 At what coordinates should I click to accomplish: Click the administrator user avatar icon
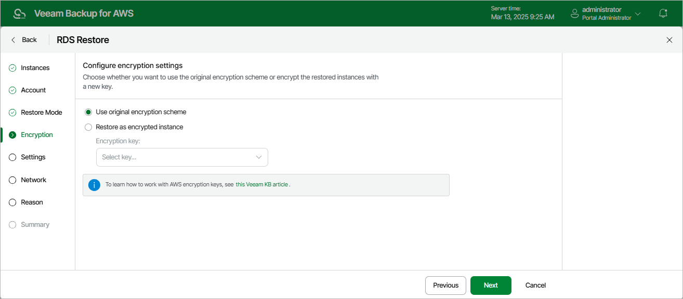[x=574, y=13]
